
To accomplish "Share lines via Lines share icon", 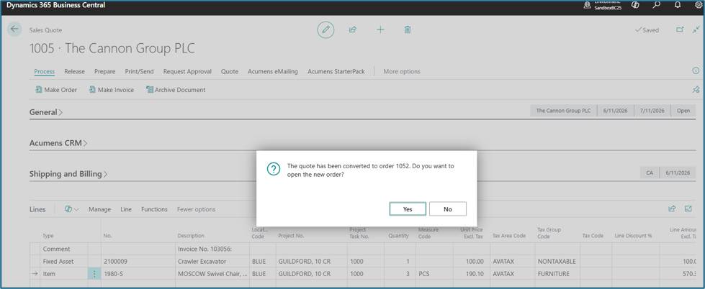I will [x=672, y=208].
